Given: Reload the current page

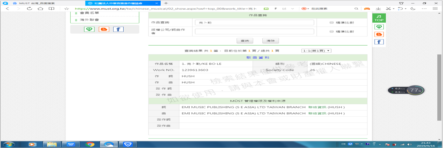Looking at the screenshot, I should tap(30, 9).
